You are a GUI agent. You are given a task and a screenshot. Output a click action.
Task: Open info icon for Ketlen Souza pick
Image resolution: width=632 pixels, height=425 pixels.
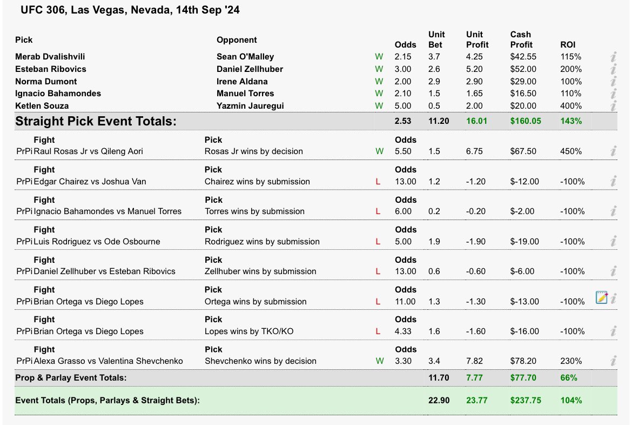click(x=613, y=106)
